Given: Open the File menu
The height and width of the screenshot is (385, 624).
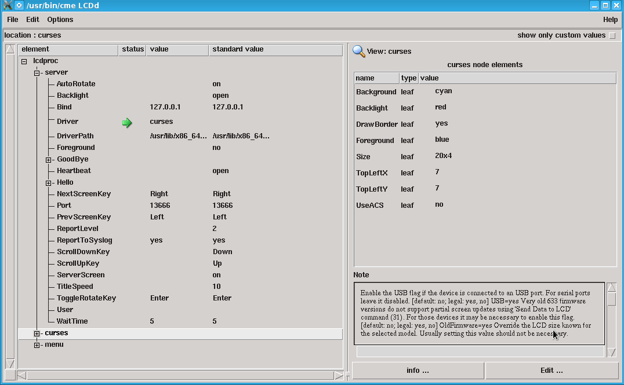Looking at the screenshot, I should [12, 19].
